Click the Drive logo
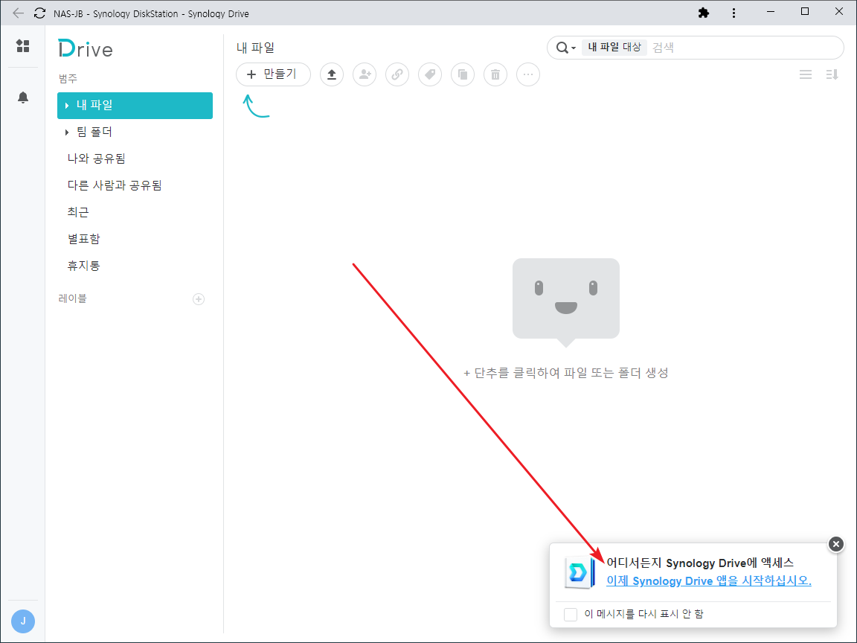Viewport: 857px width, 643px height. pos(86,48)
